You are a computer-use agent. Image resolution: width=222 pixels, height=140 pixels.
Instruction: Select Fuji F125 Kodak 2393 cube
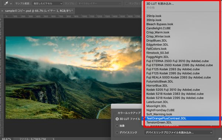[x=173, y=69]
